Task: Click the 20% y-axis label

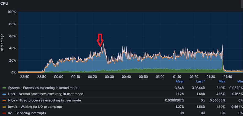Action: 12,60
